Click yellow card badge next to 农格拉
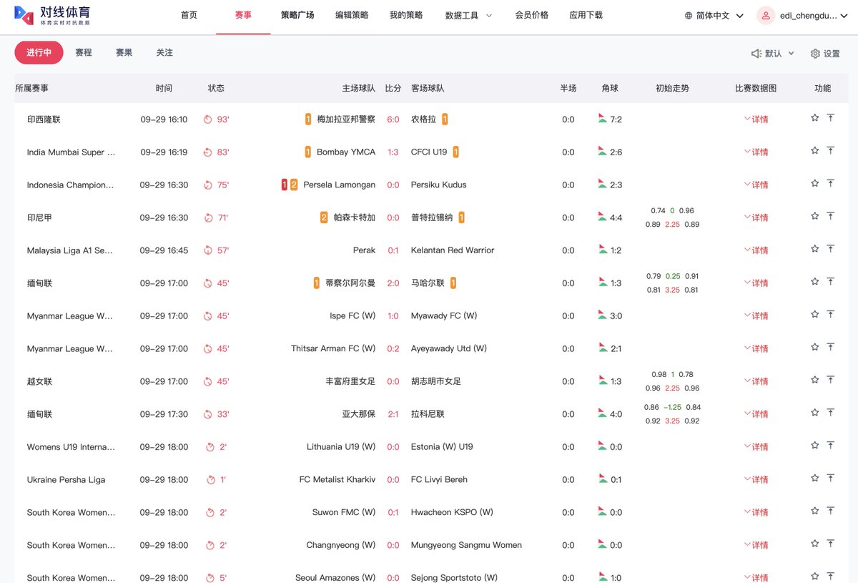 445,119
